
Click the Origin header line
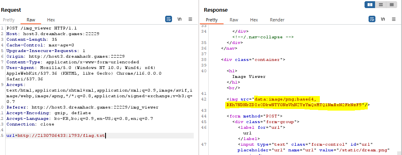(x=66, y=56)
